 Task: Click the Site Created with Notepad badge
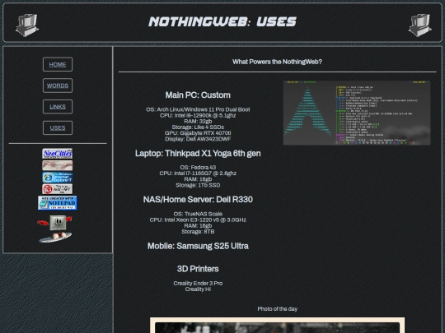tap(58, 203)
